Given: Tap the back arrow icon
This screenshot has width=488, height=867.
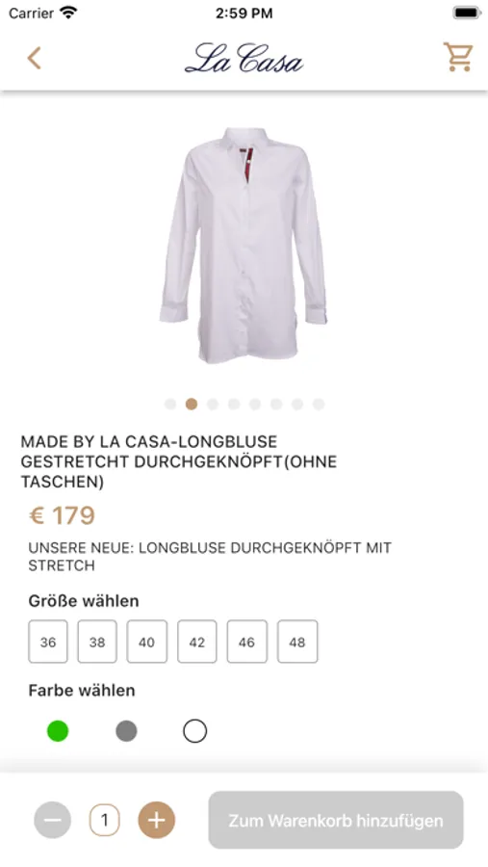Looking at the screenshot, I should tap(35, 58).
